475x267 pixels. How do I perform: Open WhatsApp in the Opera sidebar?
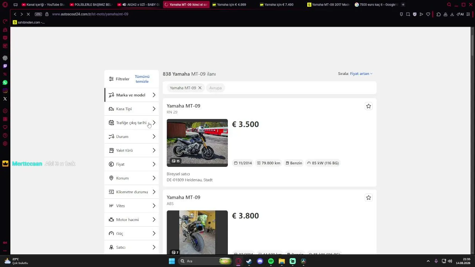(x=5, y=82)
